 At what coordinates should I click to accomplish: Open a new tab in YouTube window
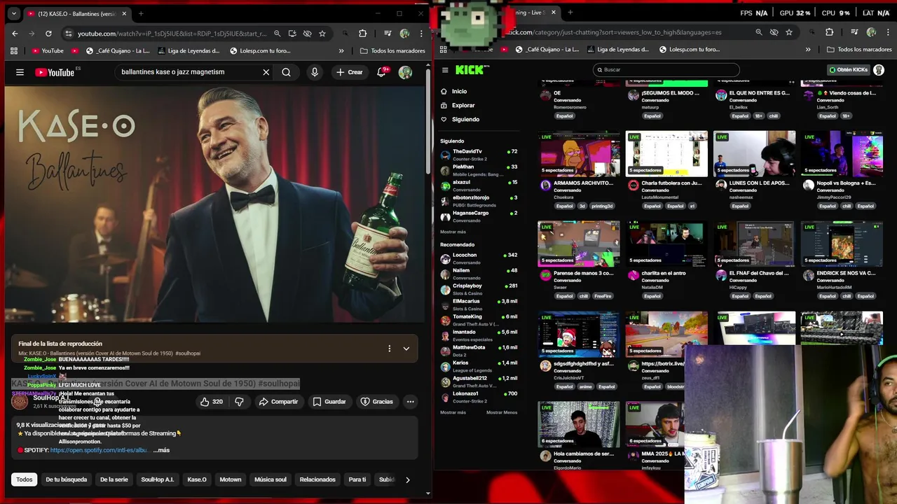coord(141,13)
